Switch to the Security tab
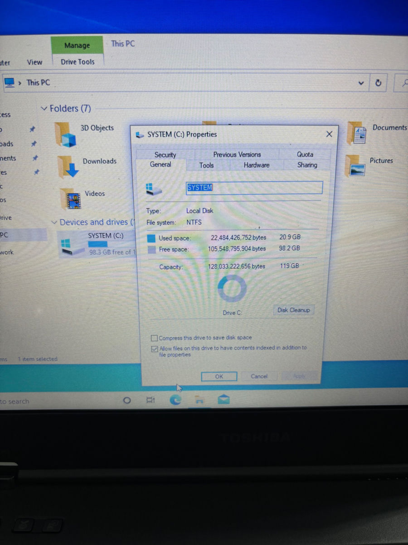 [165, 155]
